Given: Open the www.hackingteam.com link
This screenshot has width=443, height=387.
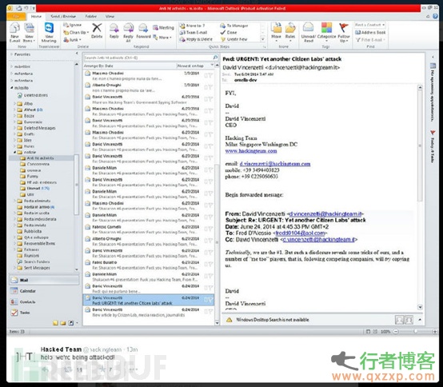Looking at the screenshot, I should coord(251,151).
